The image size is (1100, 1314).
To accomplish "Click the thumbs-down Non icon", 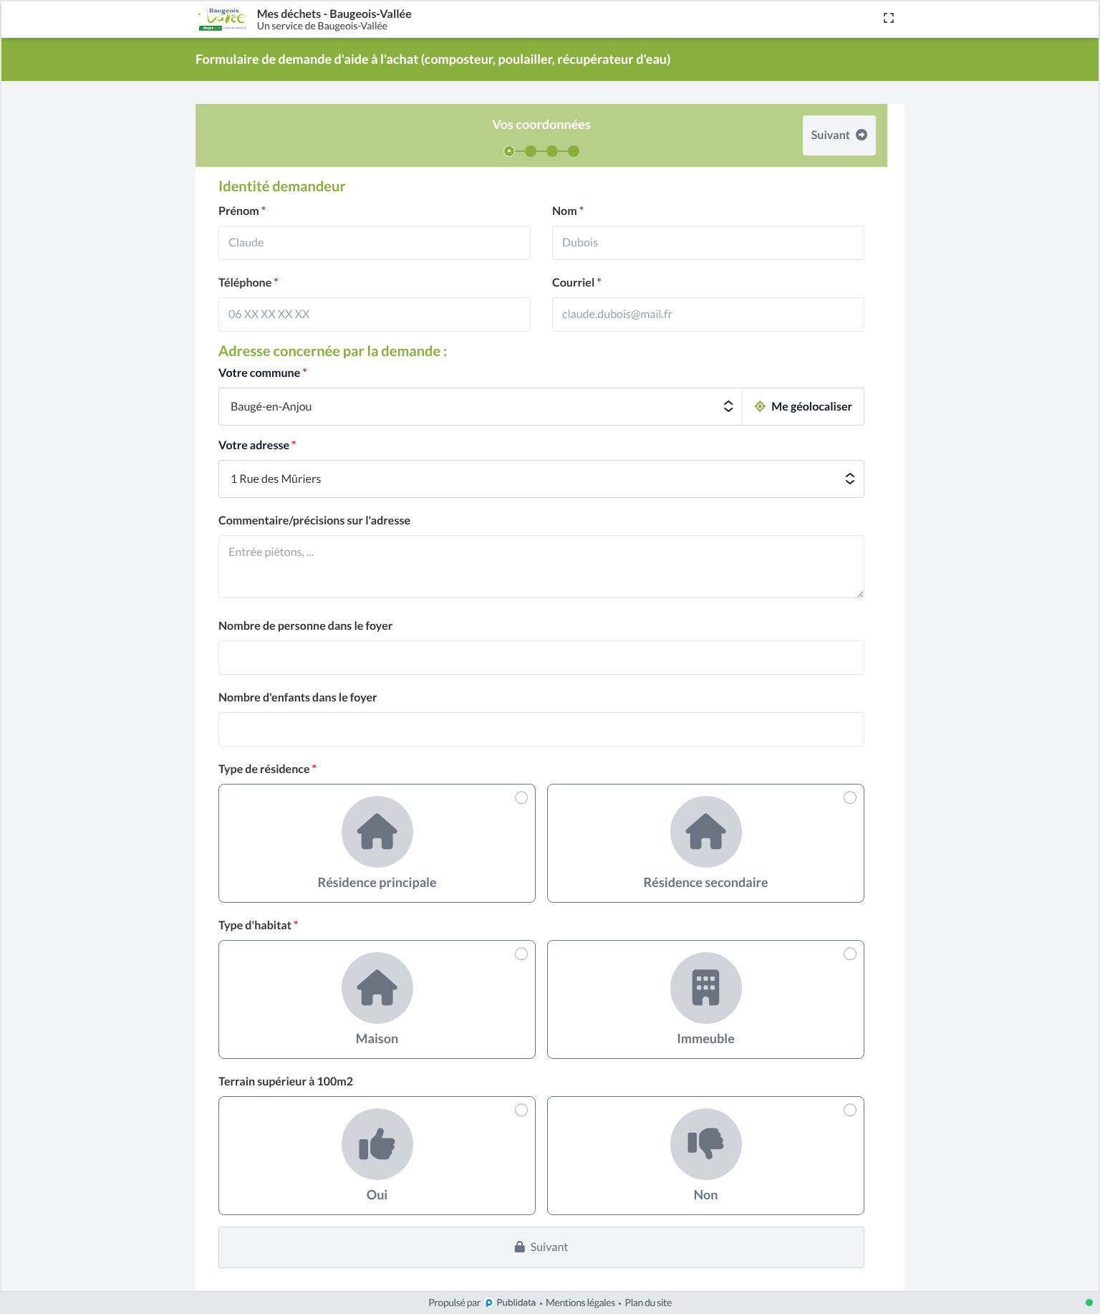I will click(x=706, y=1144).
